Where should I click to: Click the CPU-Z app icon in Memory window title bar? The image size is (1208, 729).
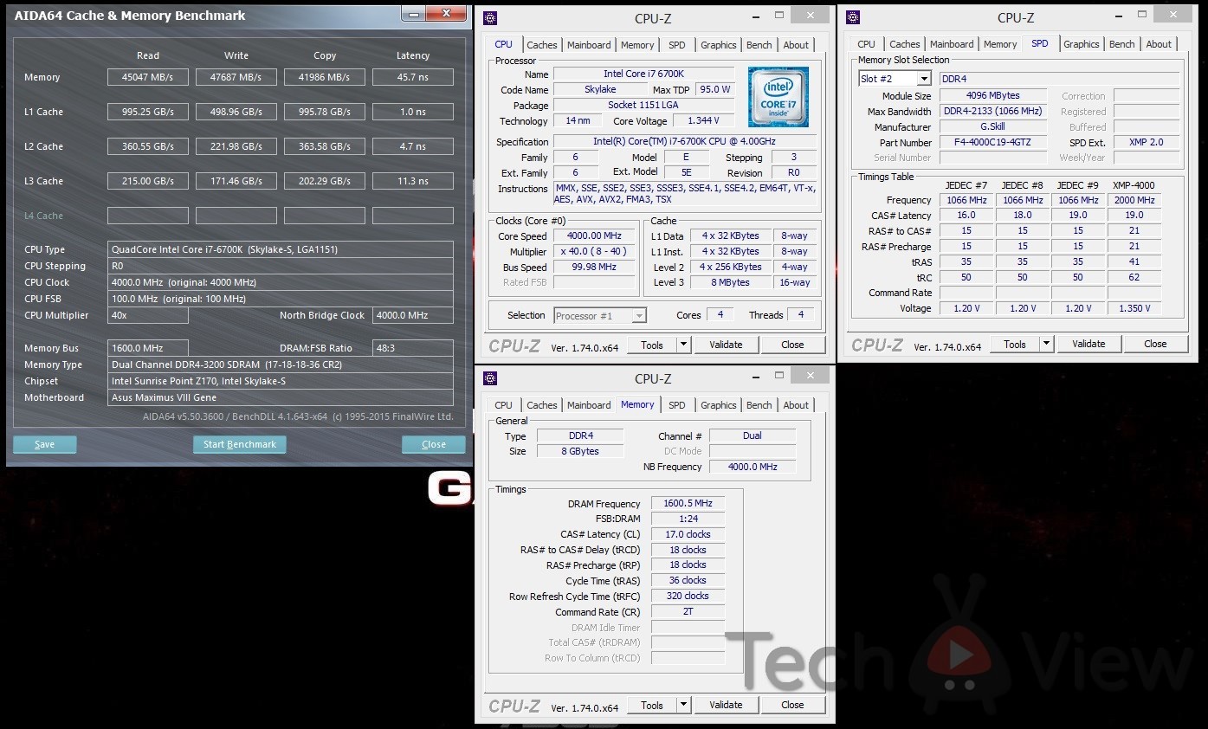(x=490, y=378)
